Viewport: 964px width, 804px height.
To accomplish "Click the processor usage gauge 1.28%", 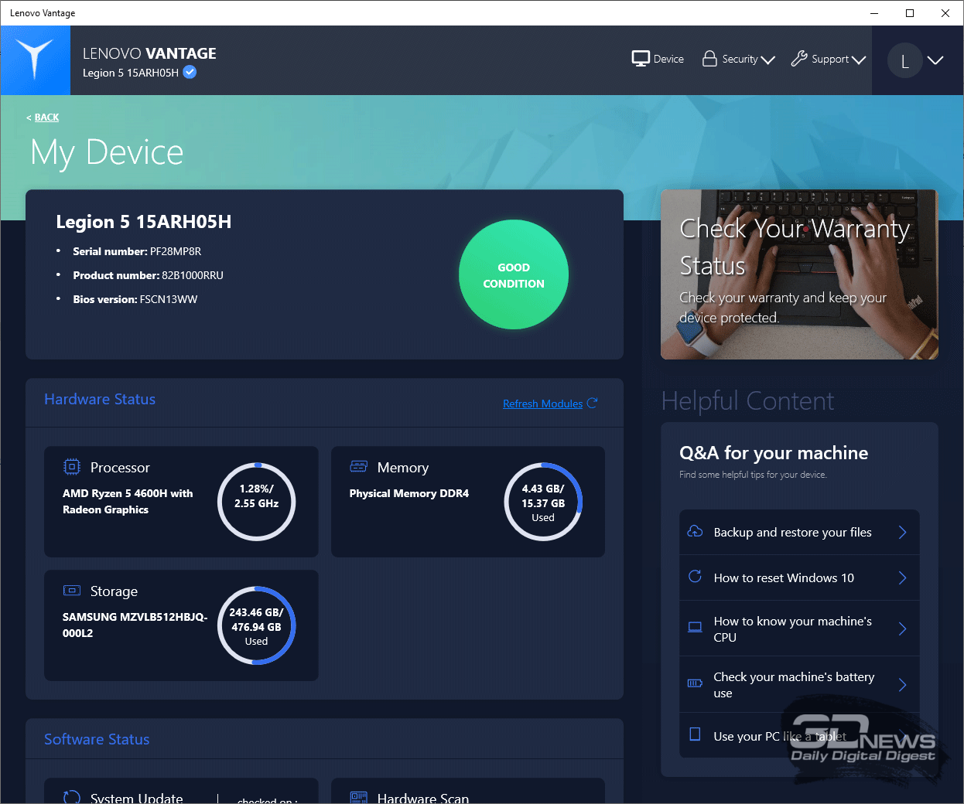I will click(x=257, y=502).
